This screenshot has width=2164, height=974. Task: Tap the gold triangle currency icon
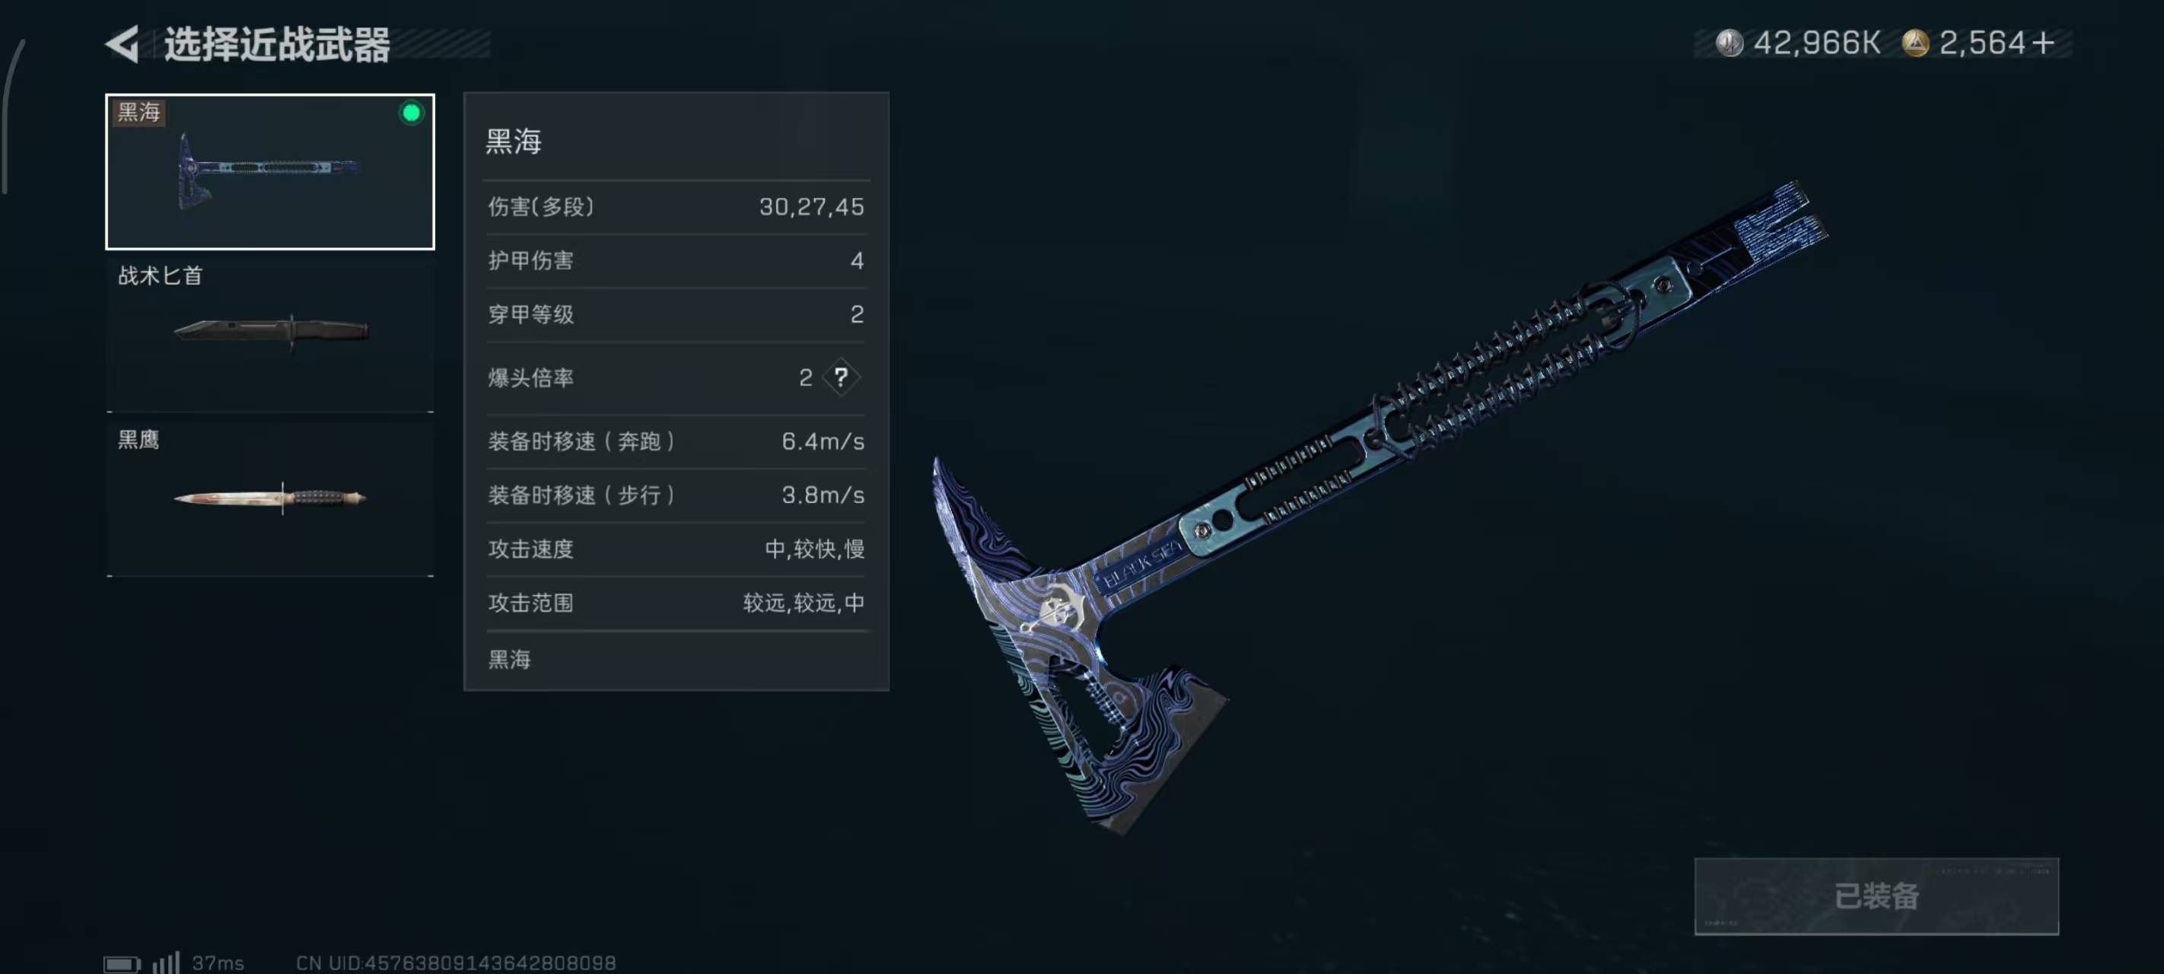click(x=1914, y=43)
